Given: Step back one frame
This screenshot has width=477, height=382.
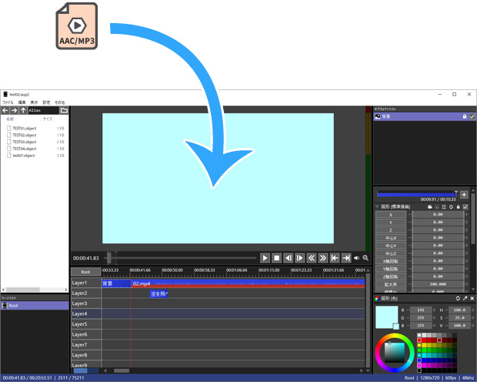Looking at the screenshot, I should [288, 258].
